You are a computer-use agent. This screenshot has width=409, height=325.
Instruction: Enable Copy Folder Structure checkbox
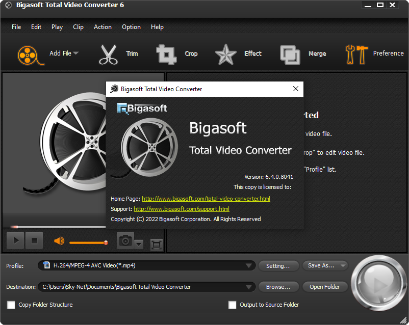pyautogui.click(x=11, y=305)
